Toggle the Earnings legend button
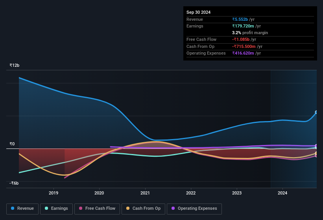The image size is (323, 220). (x=56, y=209)
